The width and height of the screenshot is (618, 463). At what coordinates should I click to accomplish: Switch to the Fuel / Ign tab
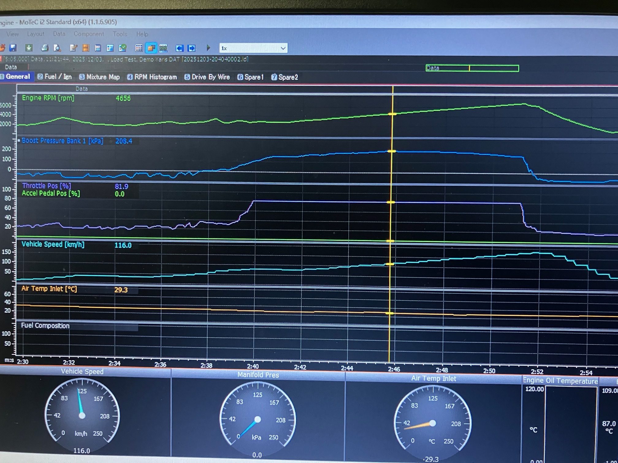click(55, 77)
